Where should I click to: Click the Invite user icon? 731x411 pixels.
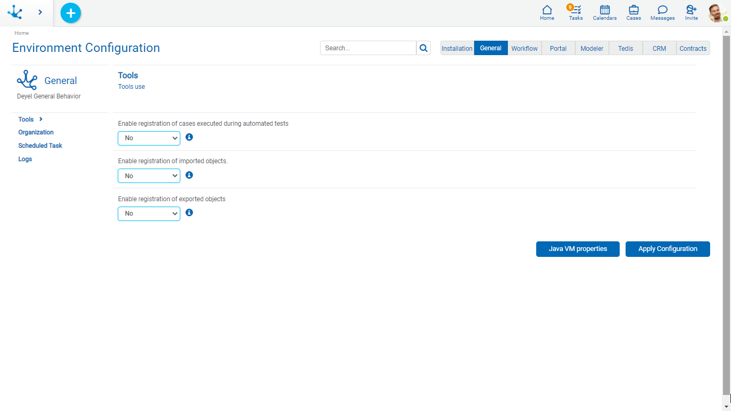(691, 13)
